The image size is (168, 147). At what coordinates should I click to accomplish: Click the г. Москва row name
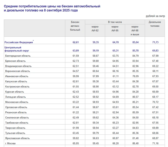coord(10,143)
